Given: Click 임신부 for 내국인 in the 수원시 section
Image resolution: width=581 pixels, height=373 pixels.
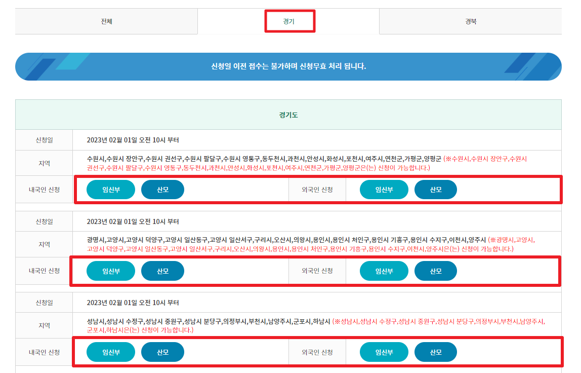Looking at the screenshot, I should click(110, 189).
